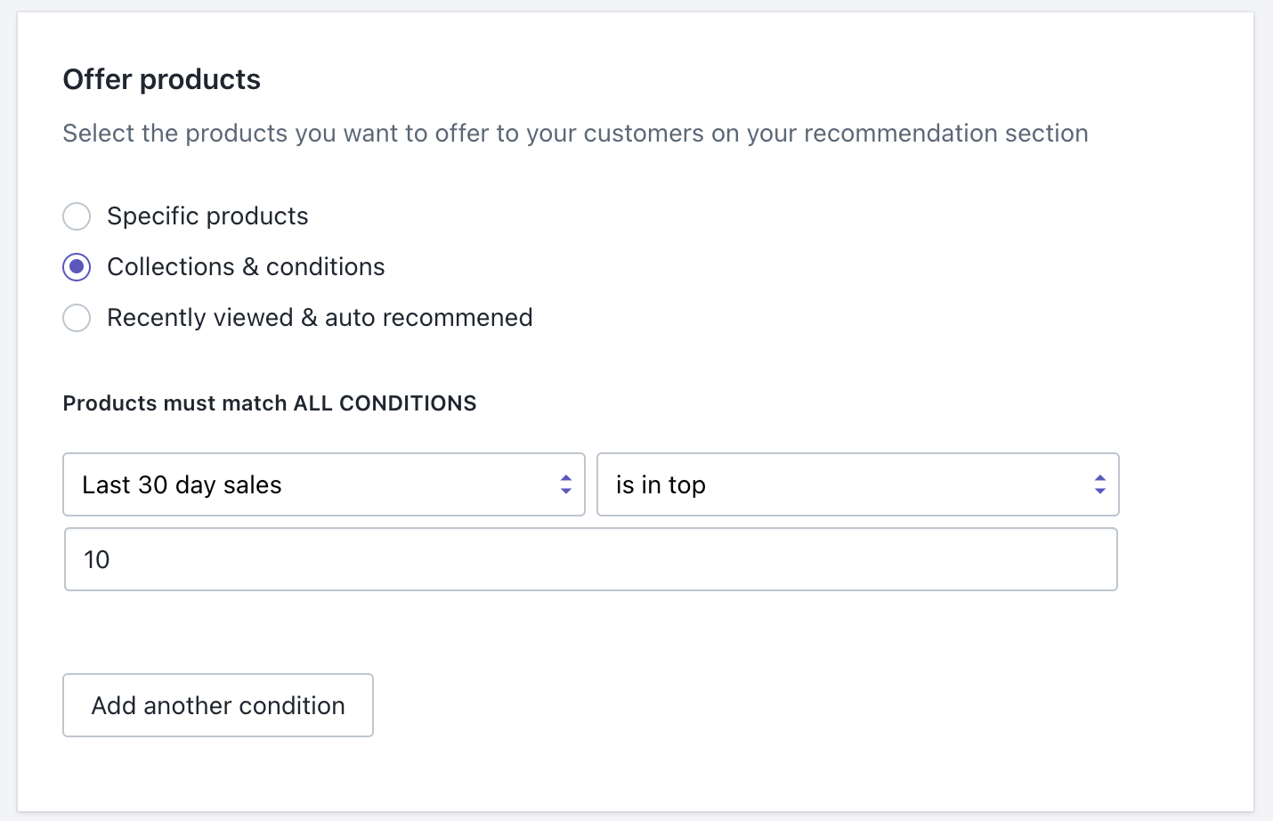
Task: Click the Recently viewed & auto recommened label
Action: point(320,318)
